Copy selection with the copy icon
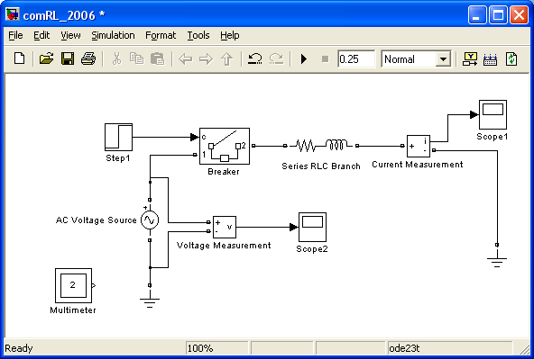 [x=136, y=59]
